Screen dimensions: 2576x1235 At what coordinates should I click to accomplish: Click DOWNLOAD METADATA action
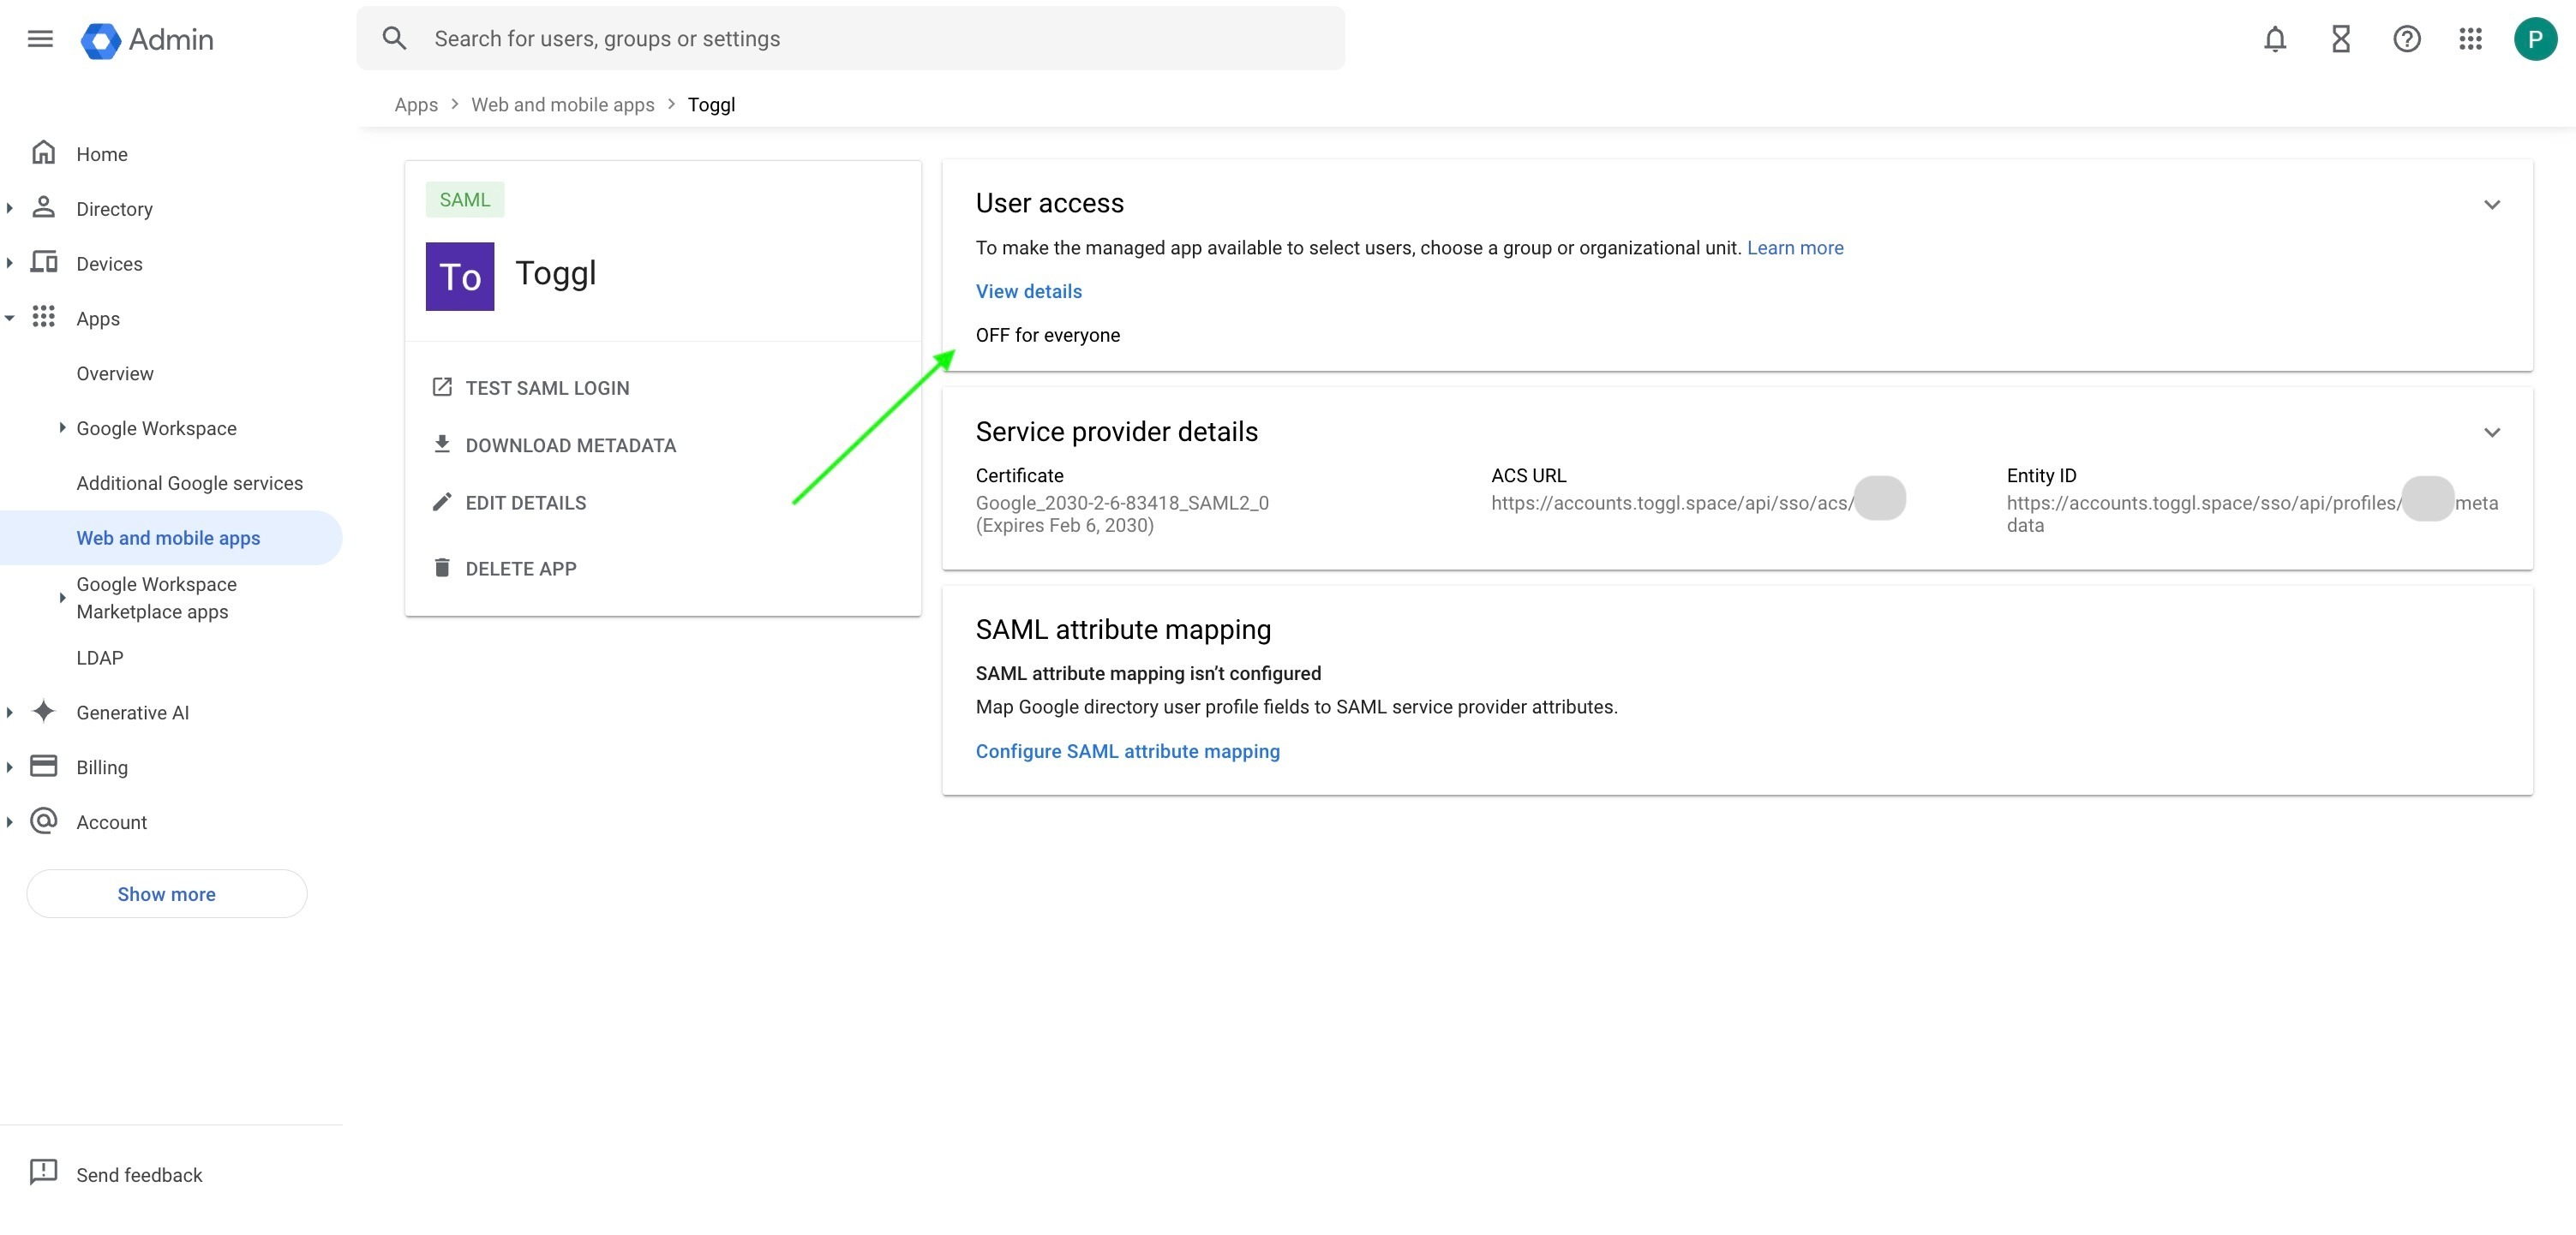click(570, 445)
